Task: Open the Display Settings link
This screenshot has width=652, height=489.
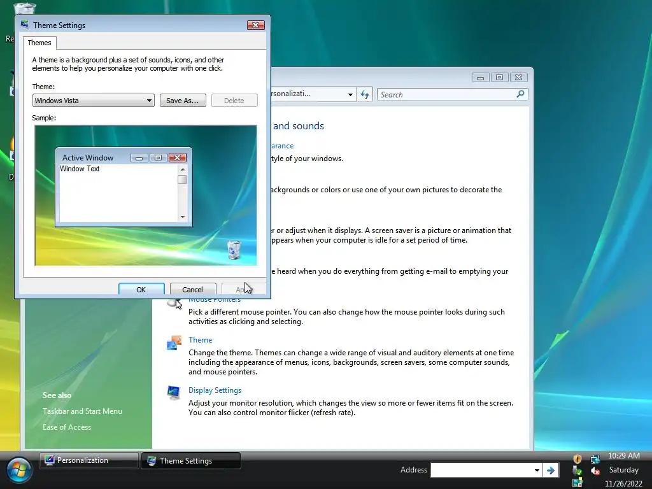Action: [215, 390]
